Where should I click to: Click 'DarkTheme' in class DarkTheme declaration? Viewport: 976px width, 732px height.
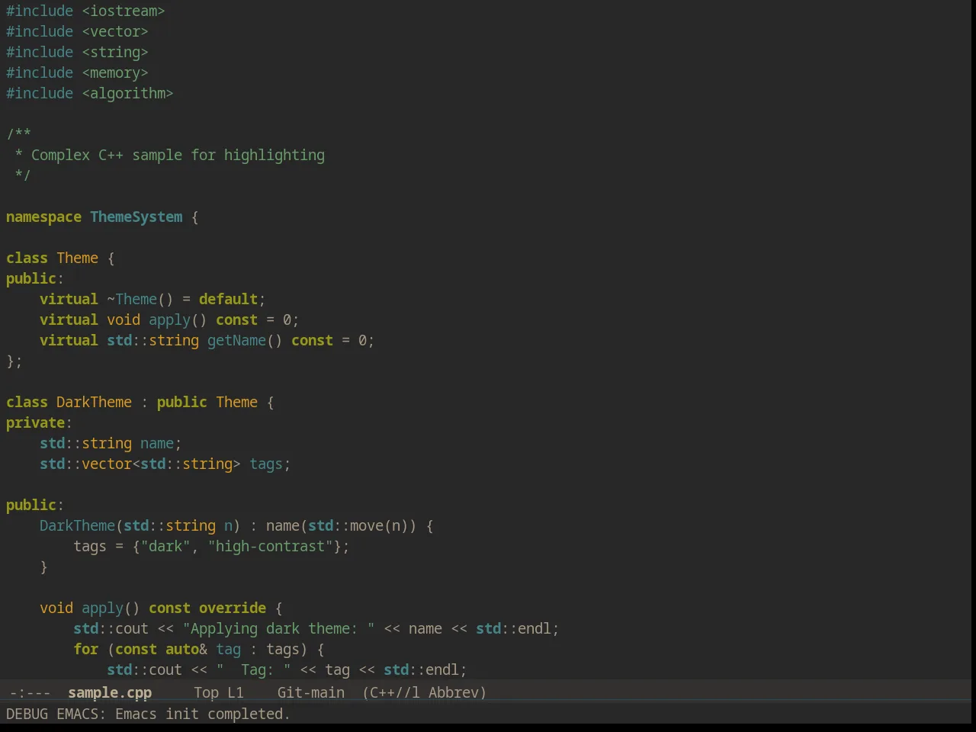pos(94,402)
